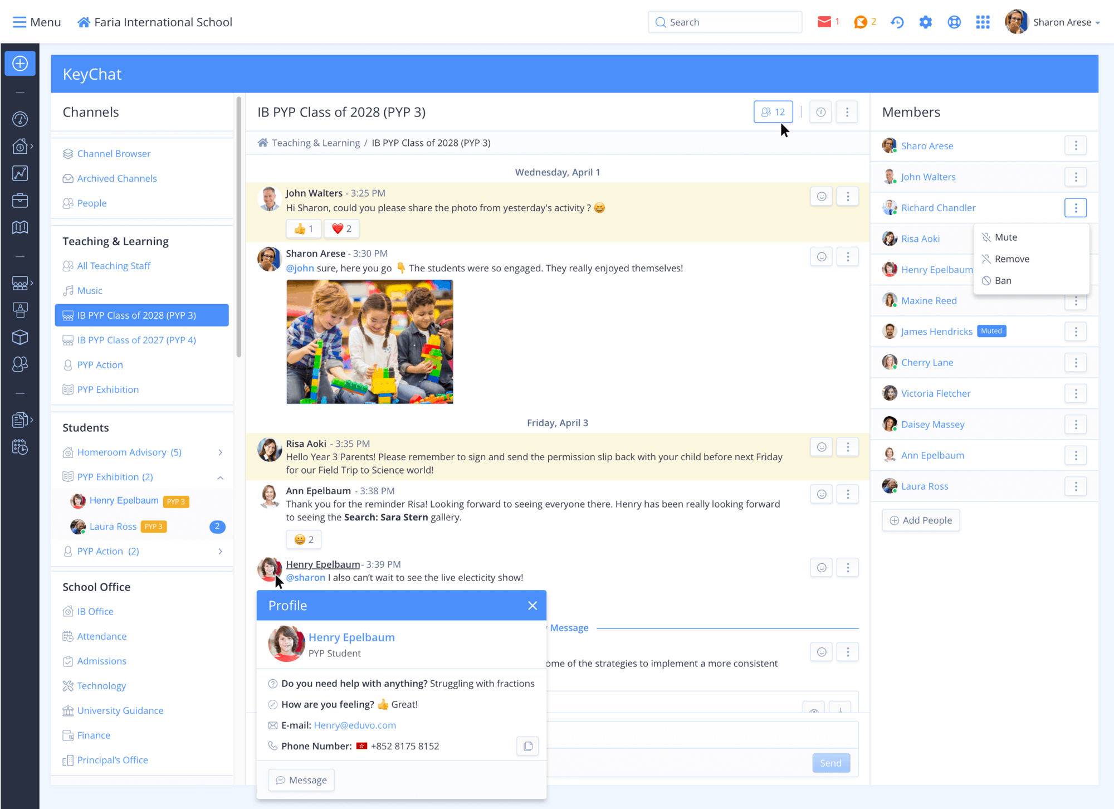
Task: Select Ban from member menu
Action: click(1031, 281)
